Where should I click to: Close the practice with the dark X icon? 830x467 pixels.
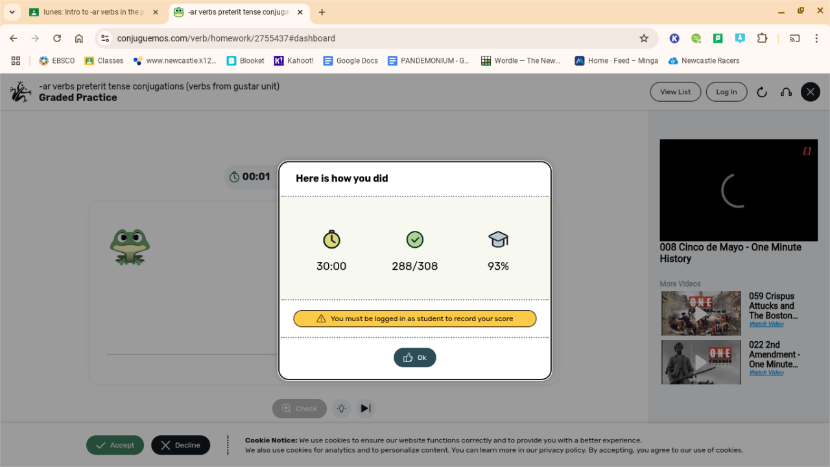[x=811, y=92]
